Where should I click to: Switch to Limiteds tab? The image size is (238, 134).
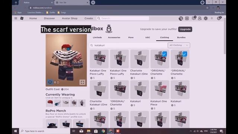coord(97,37)
